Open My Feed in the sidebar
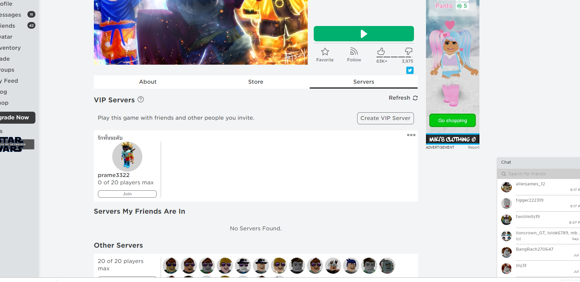The width and height of the screenshot is (580, 282). 9,81
